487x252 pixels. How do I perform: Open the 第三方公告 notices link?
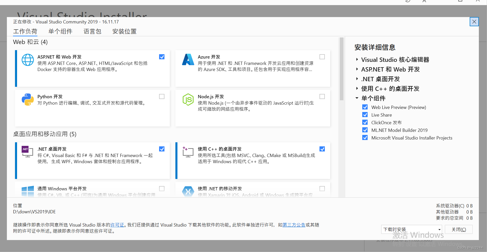[294, 225]
